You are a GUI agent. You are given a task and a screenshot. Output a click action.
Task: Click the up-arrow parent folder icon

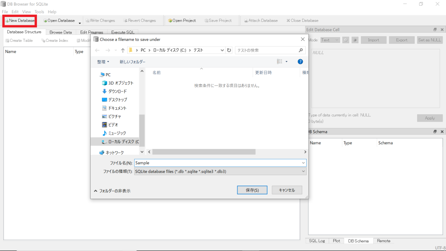[x=123, y=51]
